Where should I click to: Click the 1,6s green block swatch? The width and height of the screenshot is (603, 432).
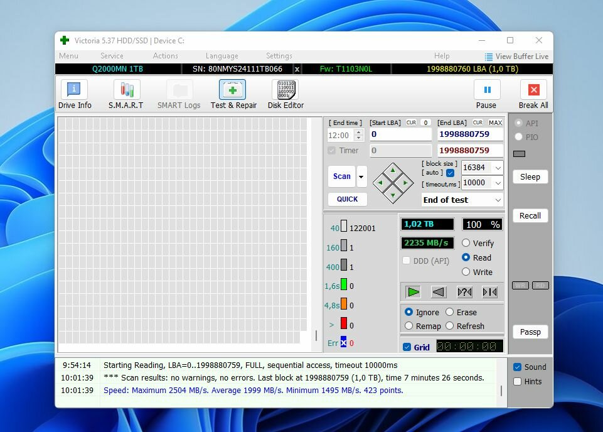click(344, 284)
